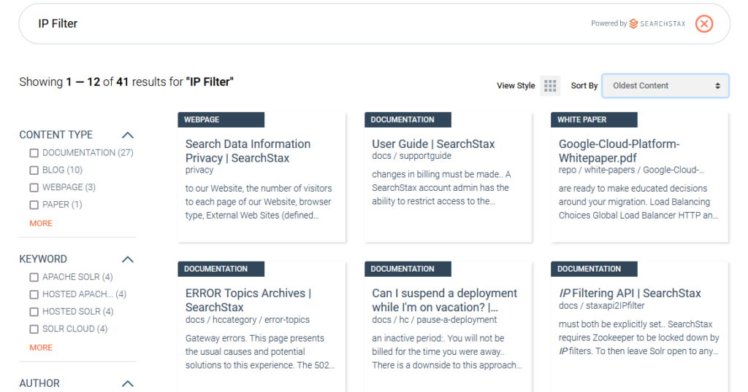
Task: Tick the Apache Solr keyword checkbox
Action: point(34,277)
